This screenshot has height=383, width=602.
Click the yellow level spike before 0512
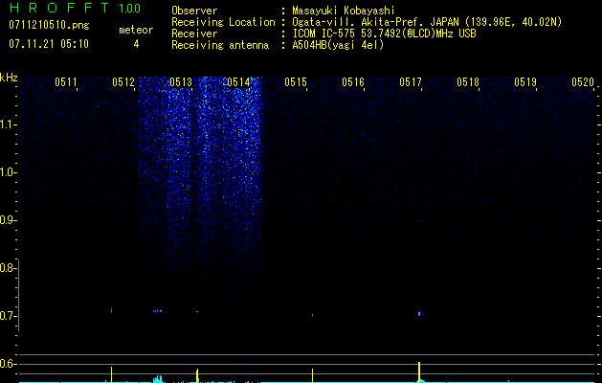[111, 374]
